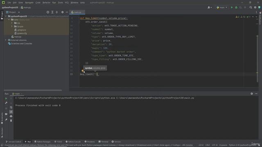The image size is (262, 147).
Task: Expand all in Project panel
Action: 52,12
